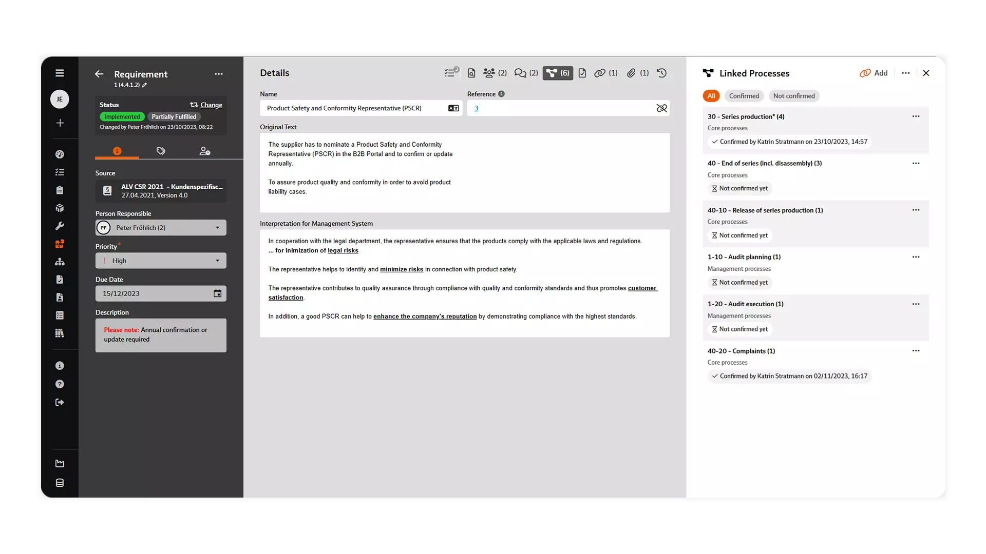Click the plus add icon in sidebar

coord(60,123)
